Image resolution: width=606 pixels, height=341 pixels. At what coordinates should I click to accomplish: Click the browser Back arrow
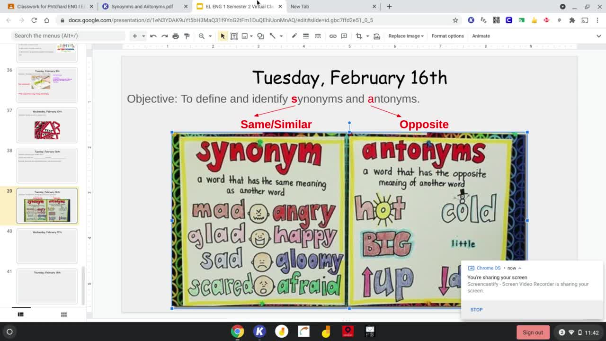coord(9,20)
